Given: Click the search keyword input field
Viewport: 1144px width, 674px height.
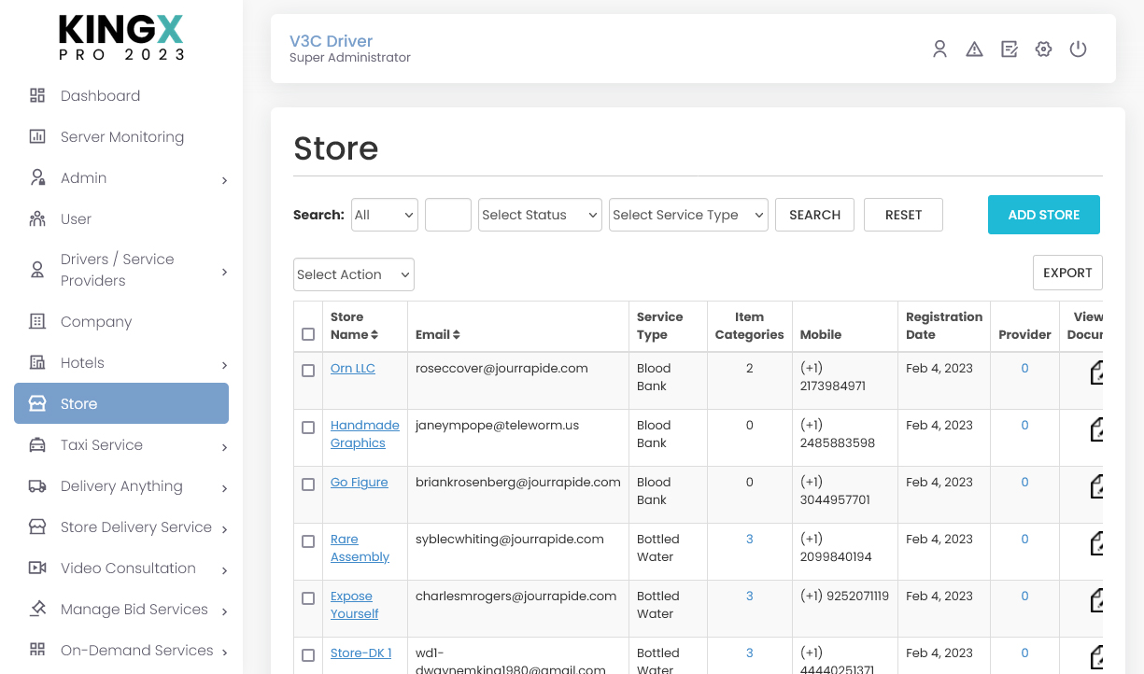Looking at the screenshot, I should tap(448, 215).
